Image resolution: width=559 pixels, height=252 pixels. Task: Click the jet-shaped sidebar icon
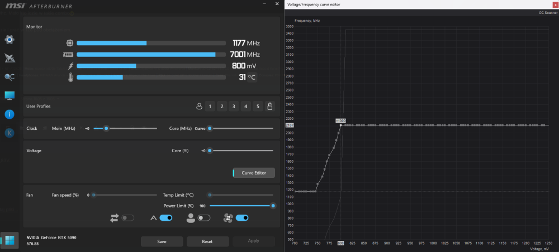[10, 58]
